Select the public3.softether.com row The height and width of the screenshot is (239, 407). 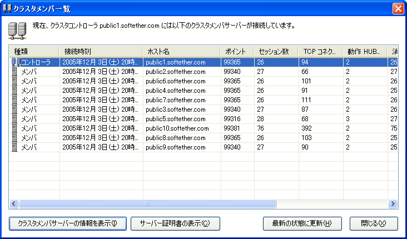(x=203, y=109)
